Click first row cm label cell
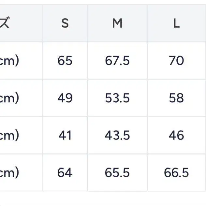This screenshot has width=206, height=206. 21,61
